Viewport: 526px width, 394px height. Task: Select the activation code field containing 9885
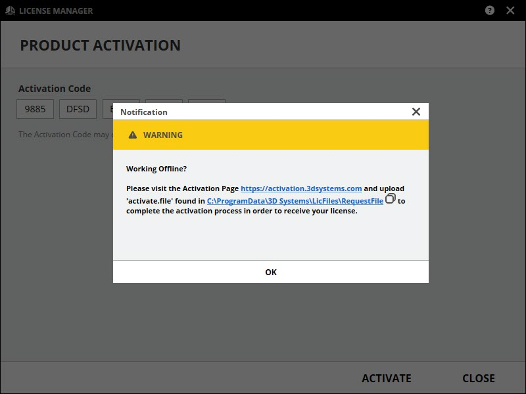click(x=36, y=109)
